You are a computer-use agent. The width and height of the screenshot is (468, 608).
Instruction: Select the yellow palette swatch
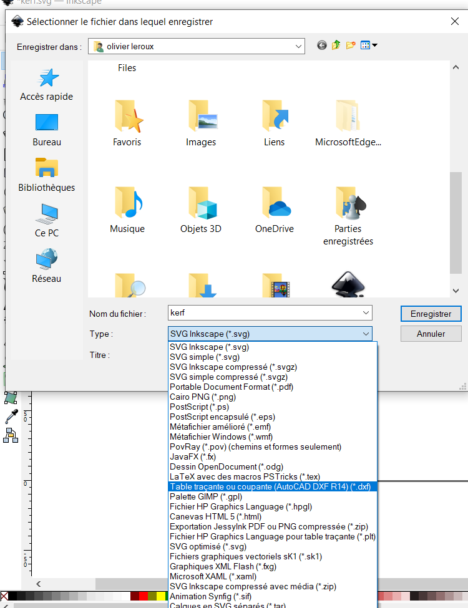(161, 596)
